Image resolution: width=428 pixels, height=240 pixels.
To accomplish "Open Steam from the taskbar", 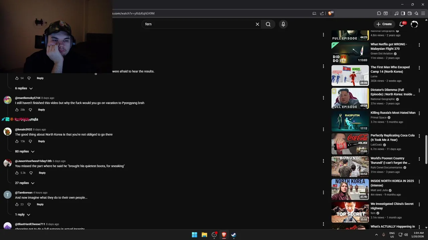I will [234, 235].
